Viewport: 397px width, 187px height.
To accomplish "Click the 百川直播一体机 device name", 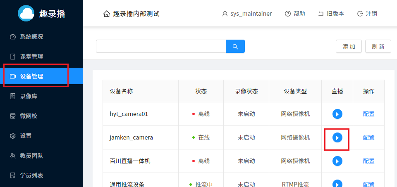I will click(x=130, y=161).
